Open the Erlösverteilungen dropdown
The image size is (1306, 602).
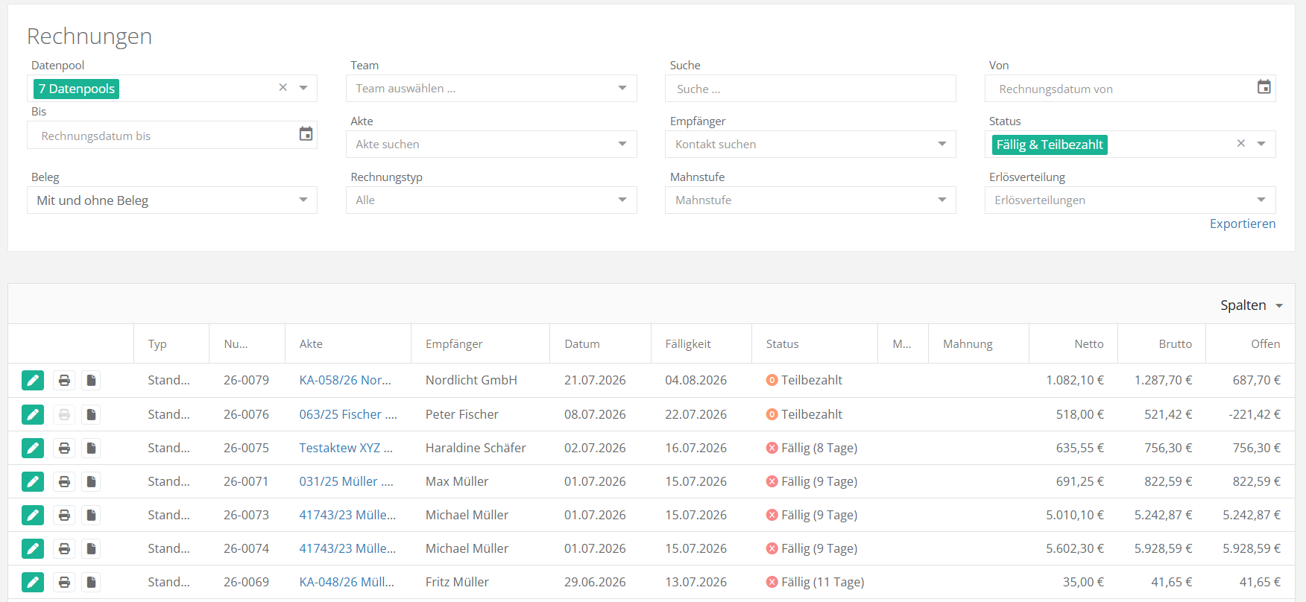point(1130,200)
